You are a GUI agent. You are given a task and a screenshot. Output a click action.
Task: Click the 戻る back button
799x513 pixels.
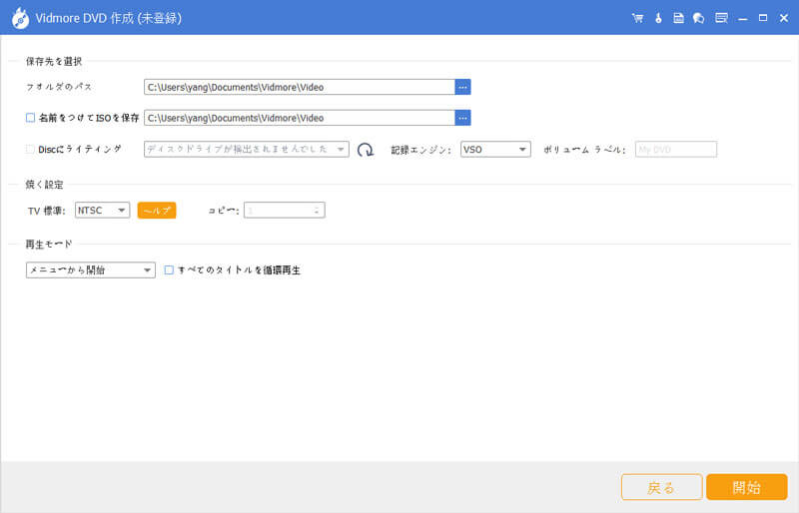[x=661, y=487]
